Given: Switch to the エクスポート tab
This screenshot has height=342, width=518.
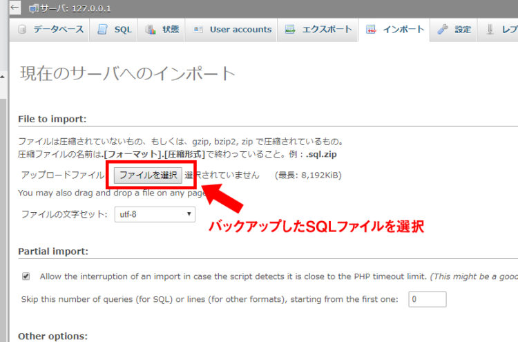Looking at the screenshot, I should pos(327,30).
